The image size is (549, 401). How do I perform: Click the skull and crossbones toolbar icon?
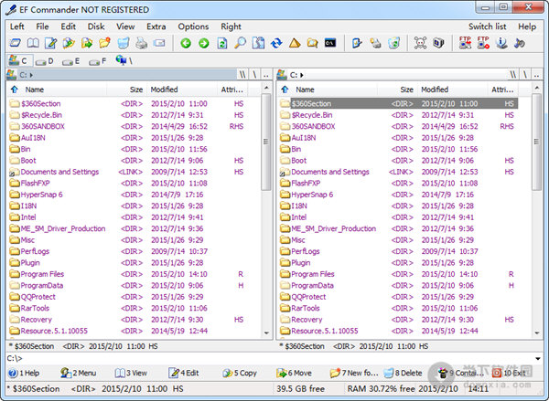[x=420, y=43]
